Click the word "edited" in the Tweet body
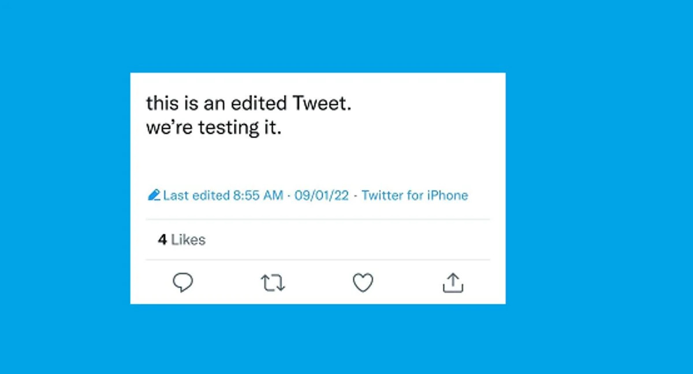693x374 pixels. click(259, 104)
